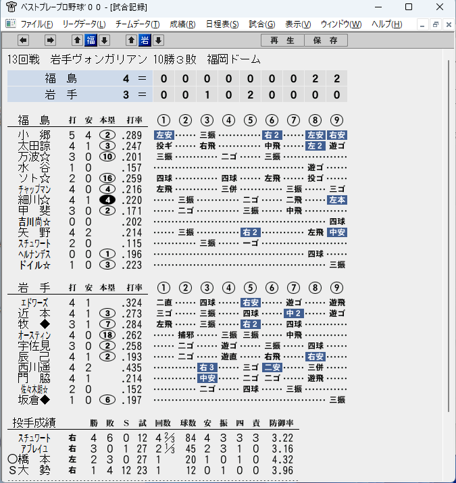Screen dimensions: 456x483
Task: Open the 表示(V) menu
Action: click(x=298, y=24)
